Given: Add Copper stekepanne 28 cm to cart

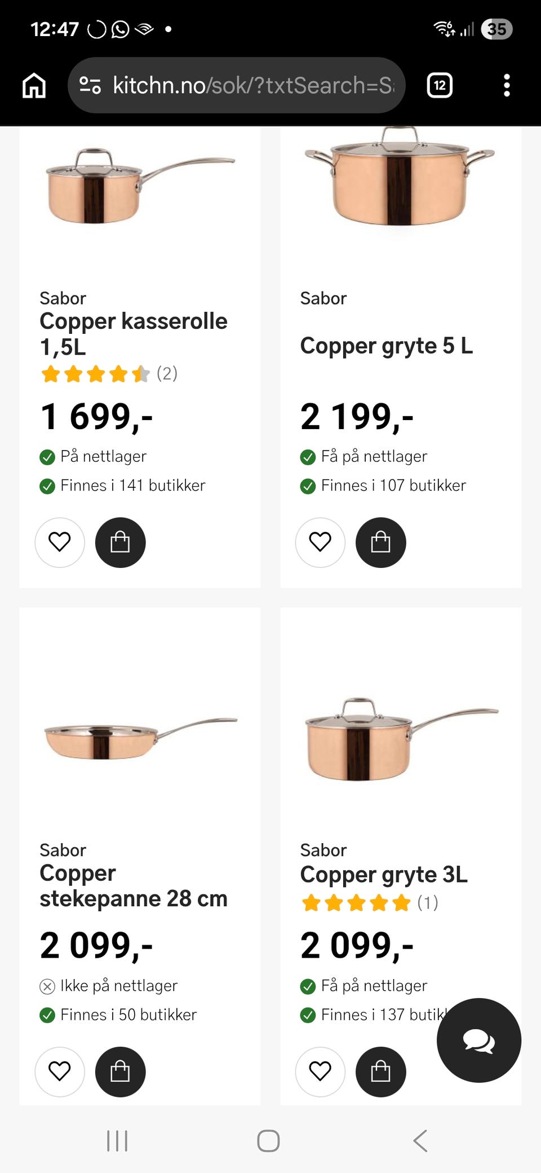Looking at the screenshot, I should tap(120, 1072).
